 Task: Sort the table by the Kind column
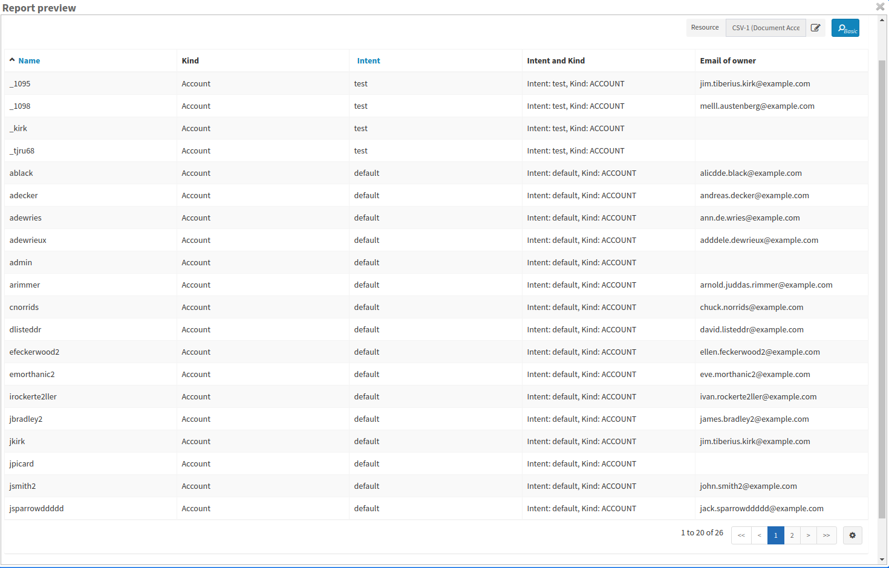coord(190,60)
